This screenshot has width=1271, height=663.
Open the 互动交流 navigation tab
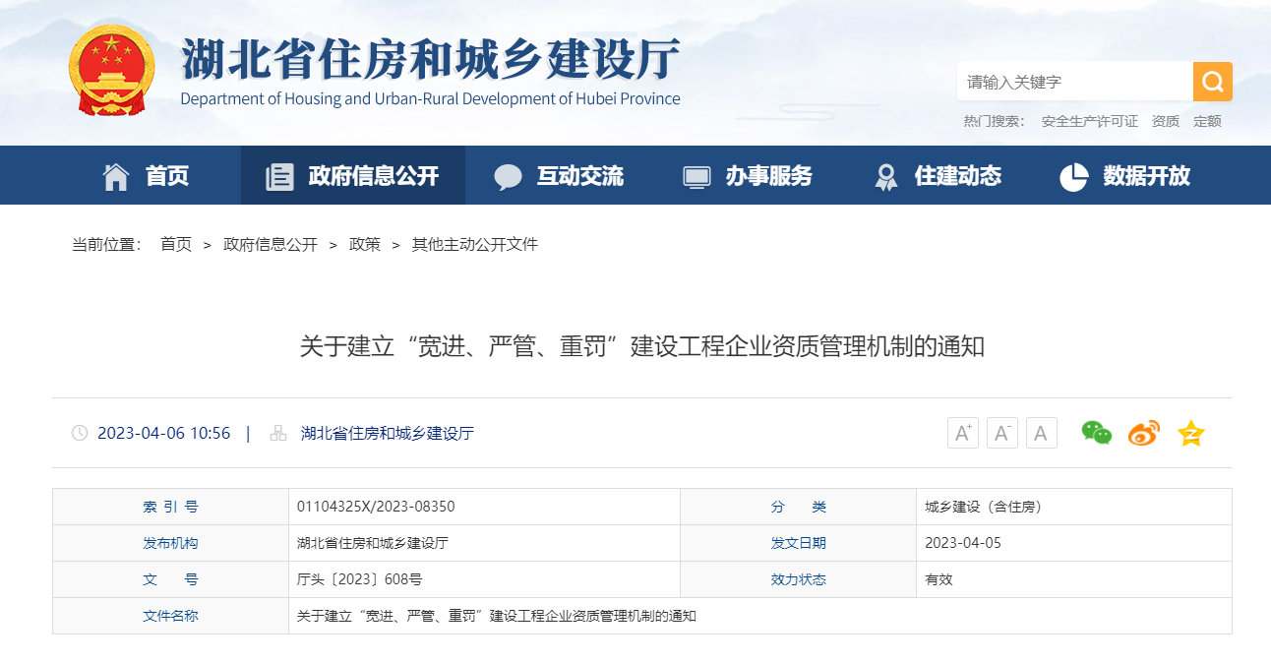pos(559,176)
